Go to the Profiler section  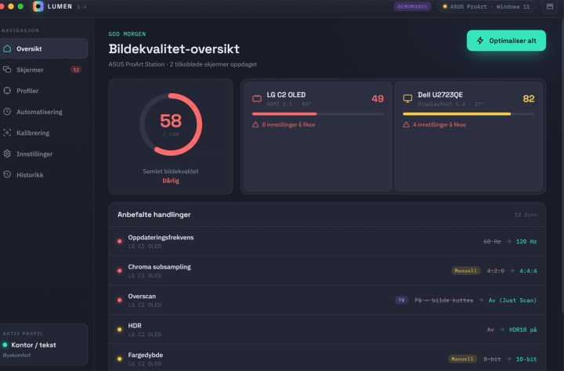(43, 91)
